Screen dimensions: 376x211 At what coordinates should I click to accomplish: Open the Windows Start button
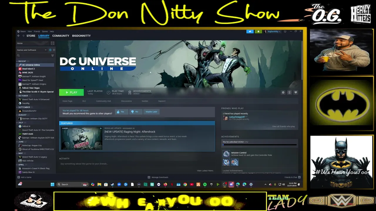pos(52,184)
